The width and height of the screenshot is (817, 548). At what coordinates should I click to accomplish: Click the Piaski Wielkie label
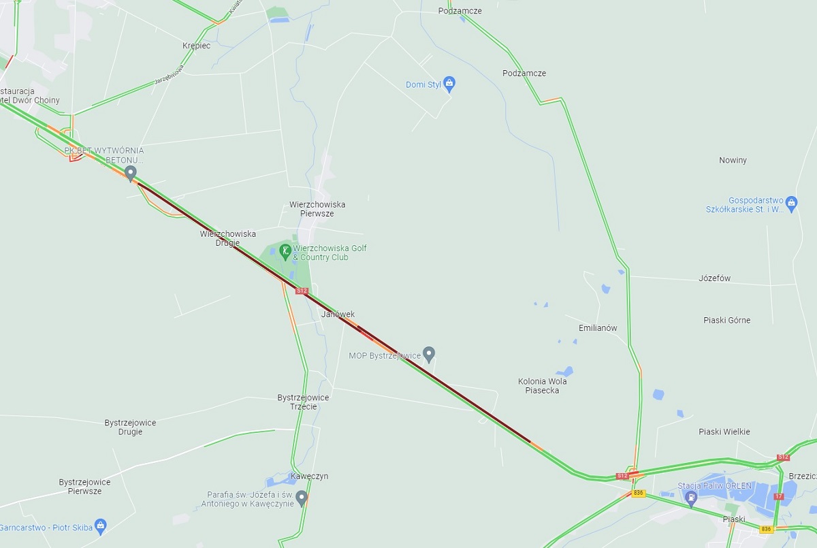pyautogui.click(x=724, y=432)
